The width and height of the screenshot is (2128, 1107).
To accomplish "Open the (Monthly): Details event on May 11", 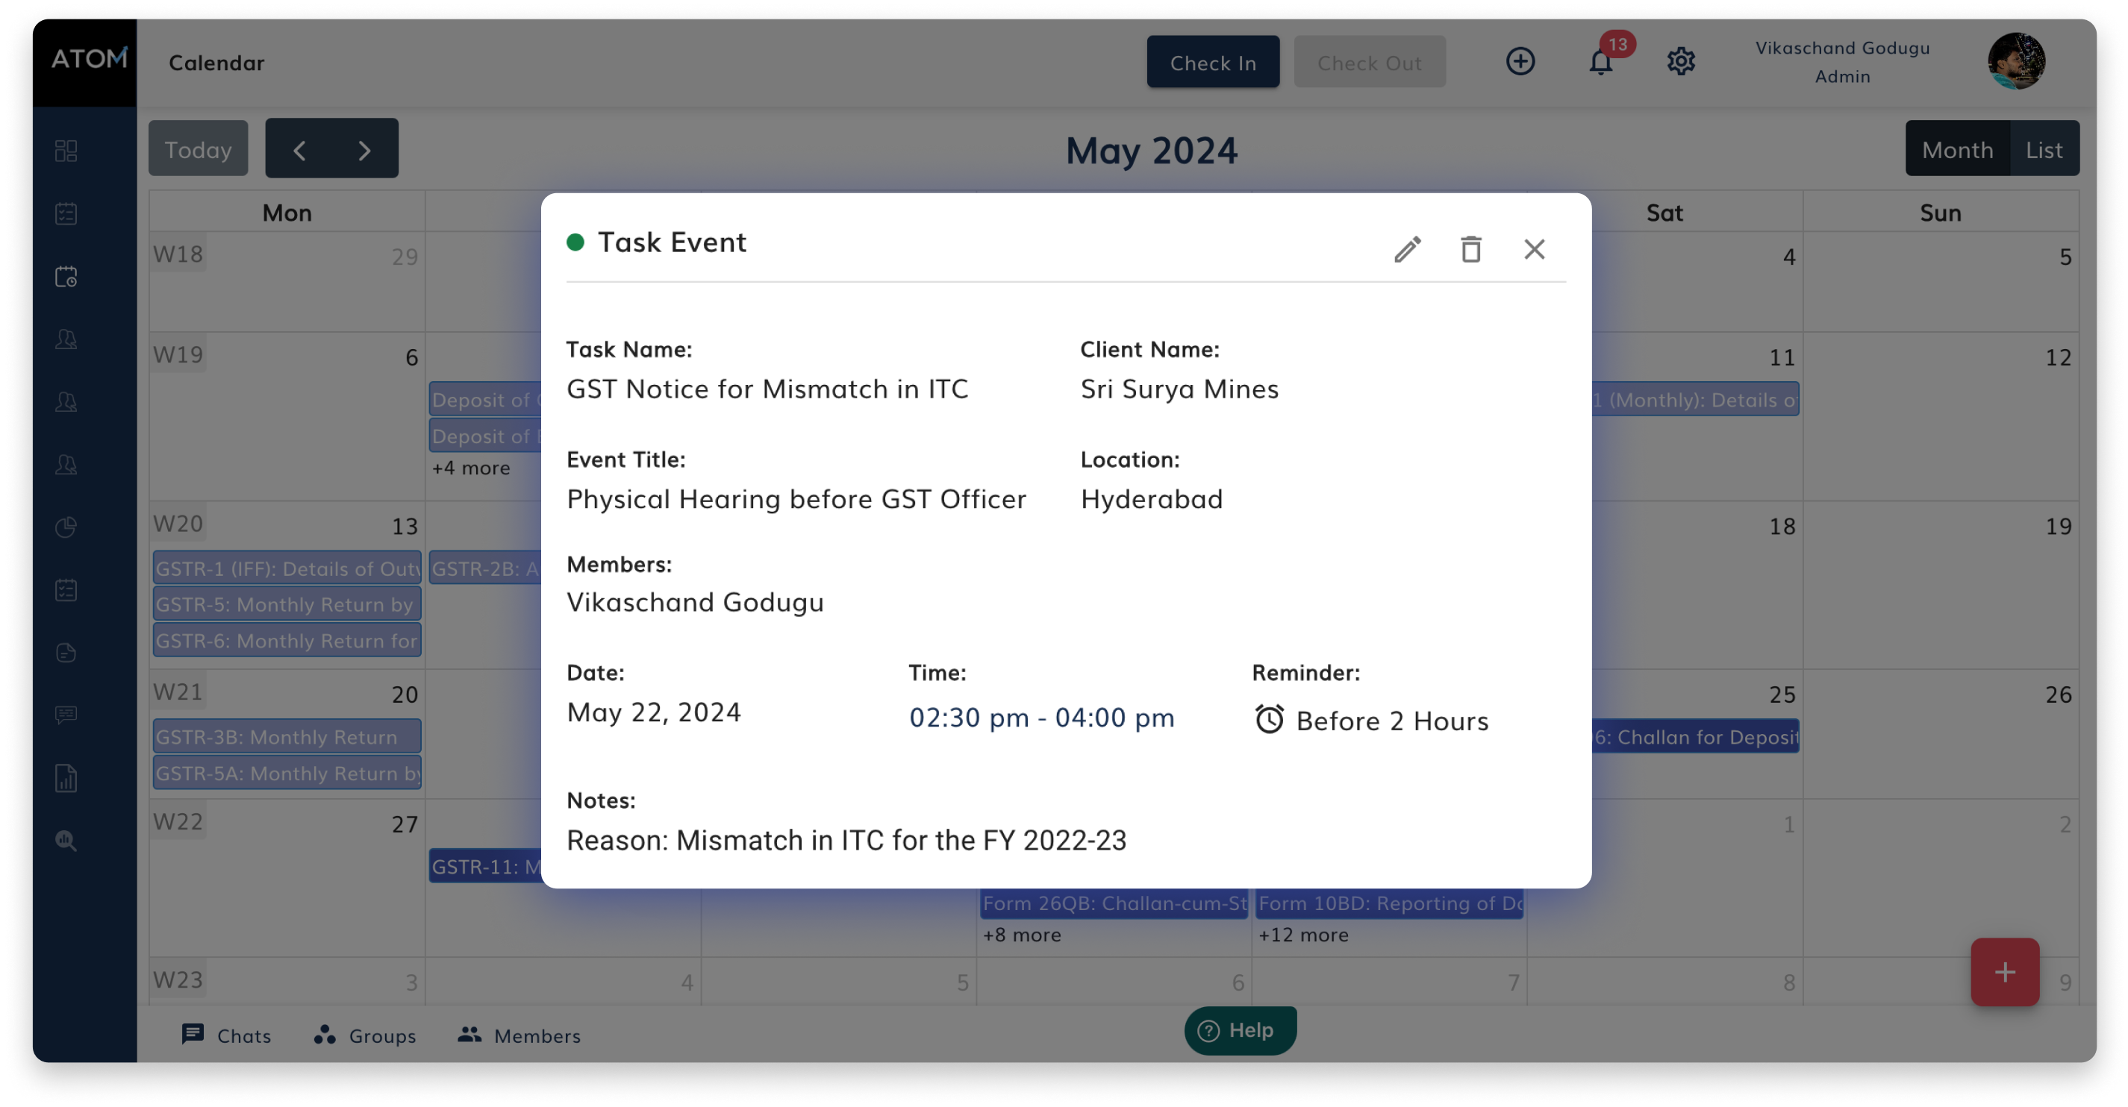I will (x=1695, y=400).
